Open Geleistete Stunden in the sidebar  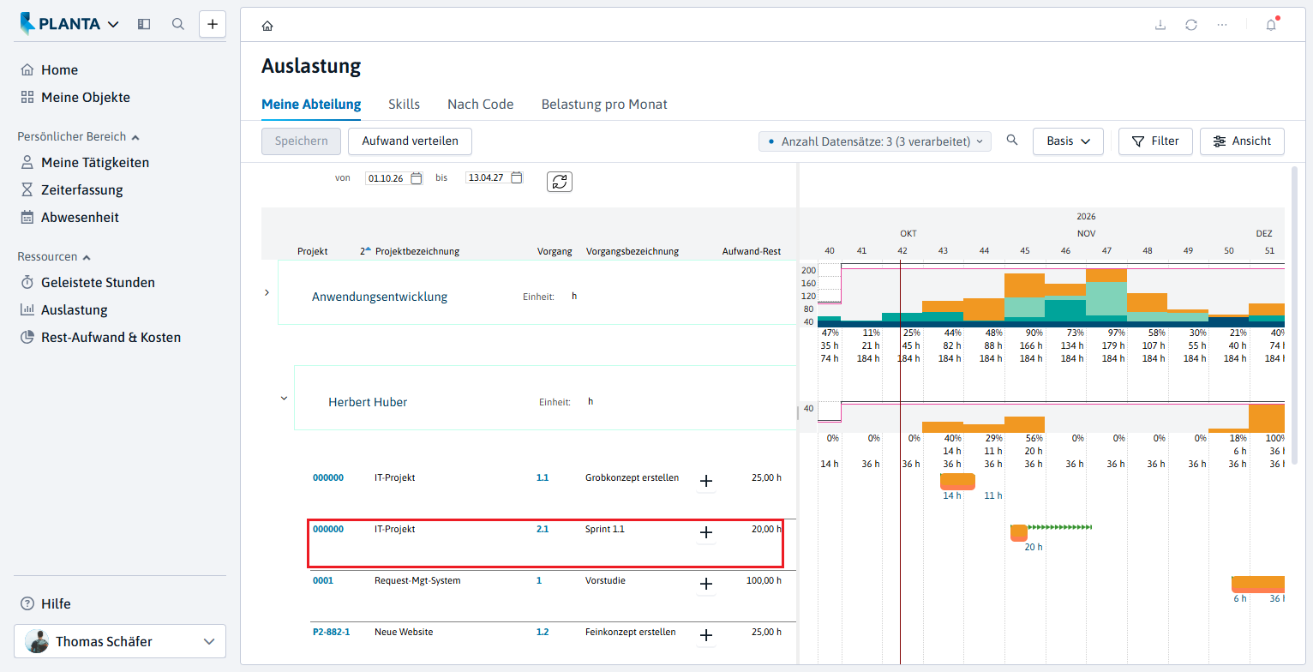[x=98, y=283]
